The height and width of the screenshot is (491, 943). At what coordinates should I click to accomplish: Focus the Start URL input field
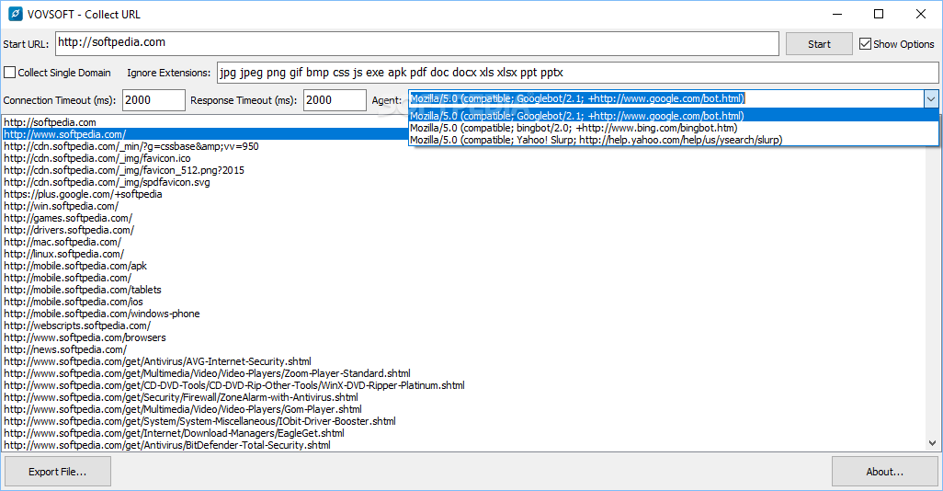tap(416, 43)
